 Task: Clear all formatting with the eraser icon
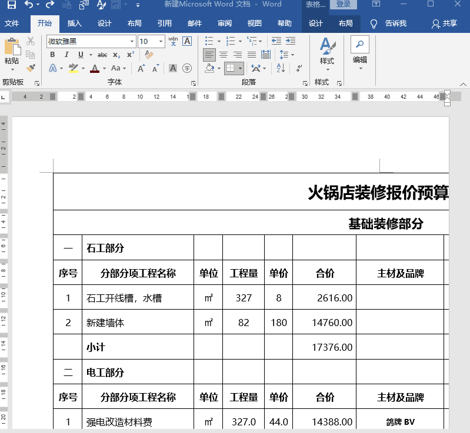149,55
